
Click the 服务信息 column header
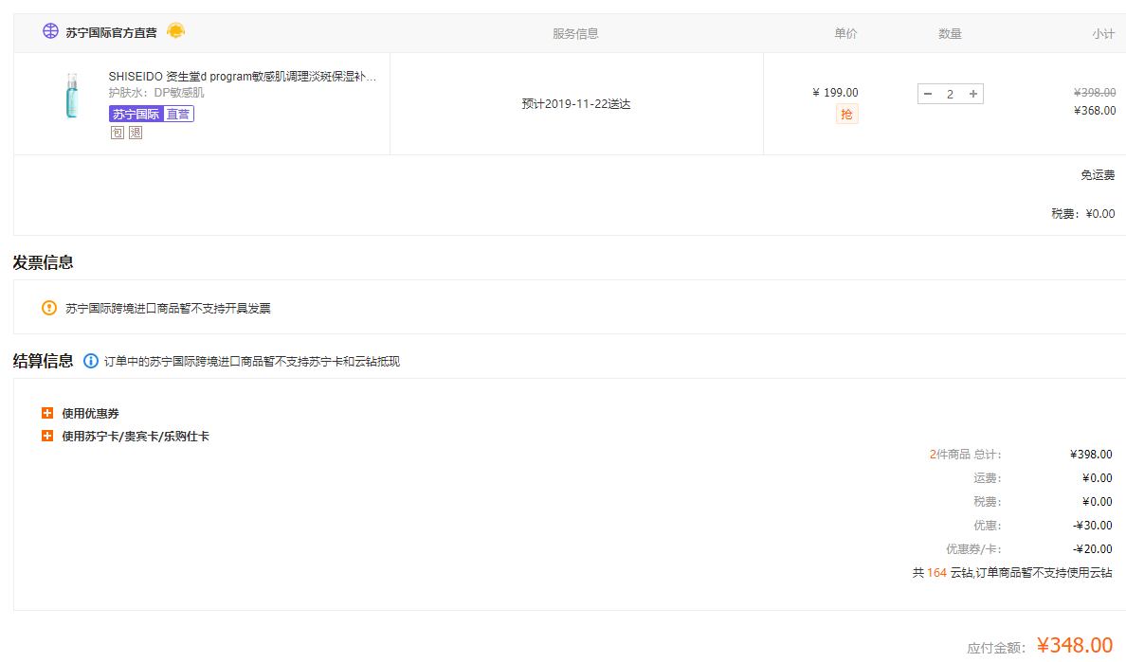tap(575, 34)
